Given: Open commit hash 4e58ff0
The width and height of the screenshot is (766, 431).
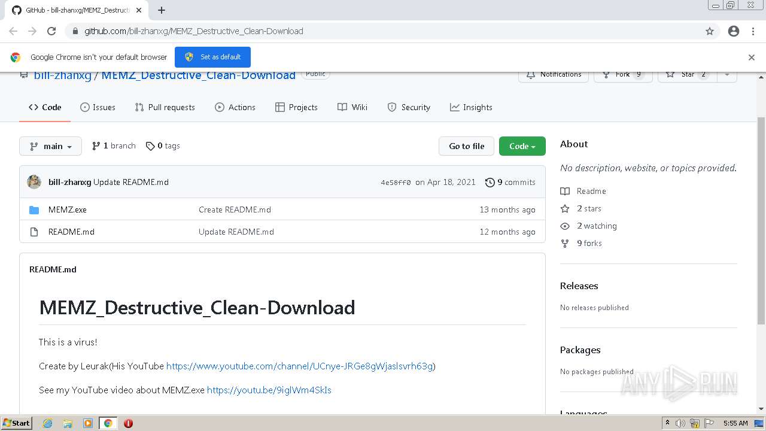Looking at the screenshot, I should pyautogui.click(x=396, y=183).
